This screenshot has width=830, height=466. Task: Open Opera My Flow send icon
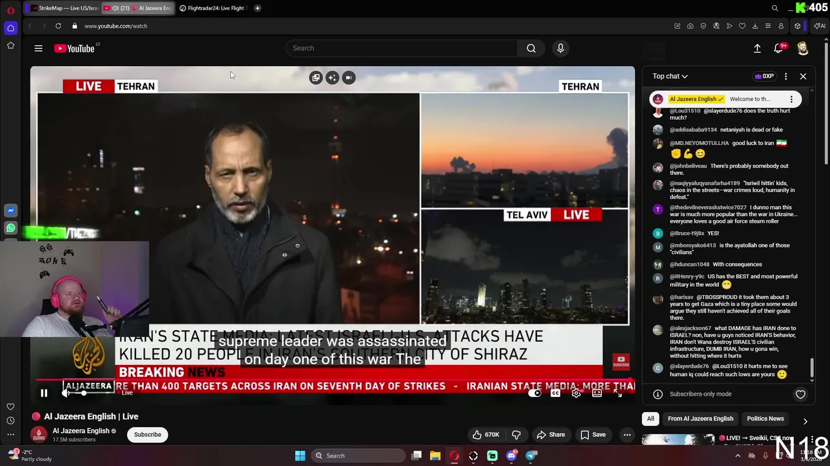(x=729, y=26)
